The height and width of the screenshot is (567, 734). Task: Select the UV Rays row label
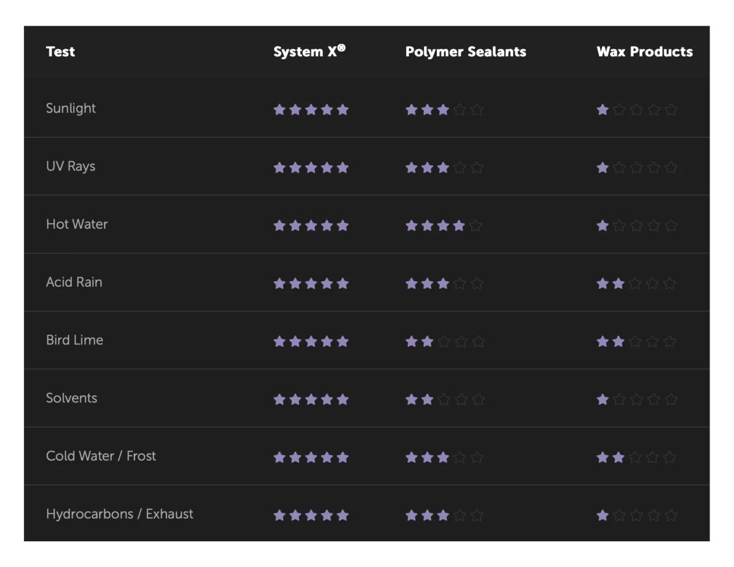click(71, 166)
